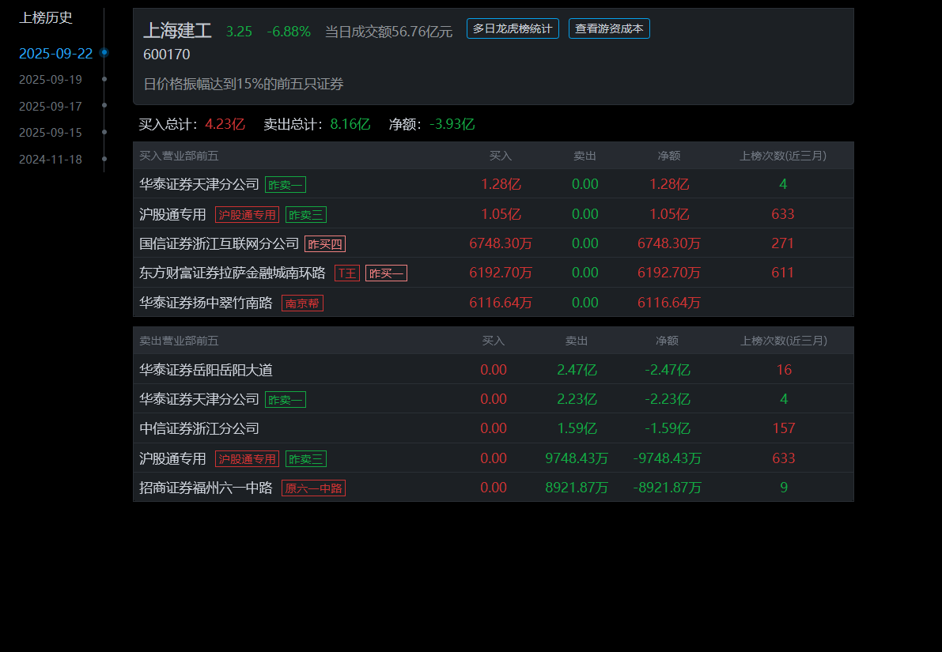Click the -8921.87万 net amount cell
The height and width of the screenshot is (652, 942).
[668, 488]
